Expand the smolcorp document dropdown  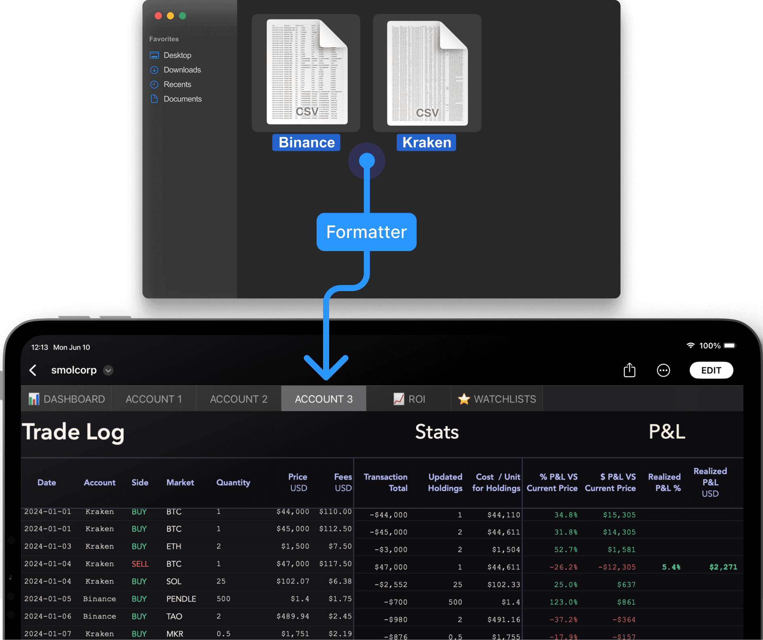108,370
